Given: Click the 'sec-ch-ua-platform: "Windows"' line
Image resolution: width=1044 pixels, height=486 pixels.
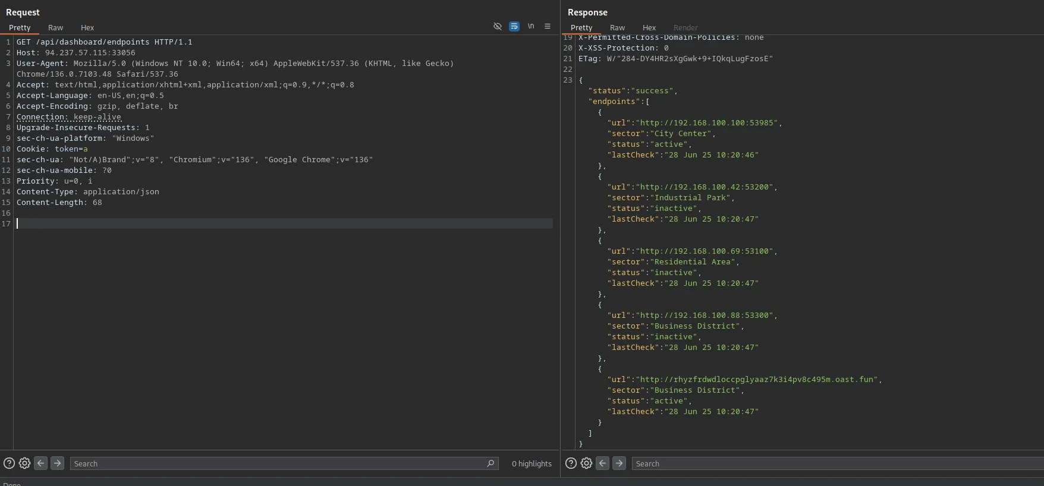Looking at the screenshot, I should pos(86,138).
